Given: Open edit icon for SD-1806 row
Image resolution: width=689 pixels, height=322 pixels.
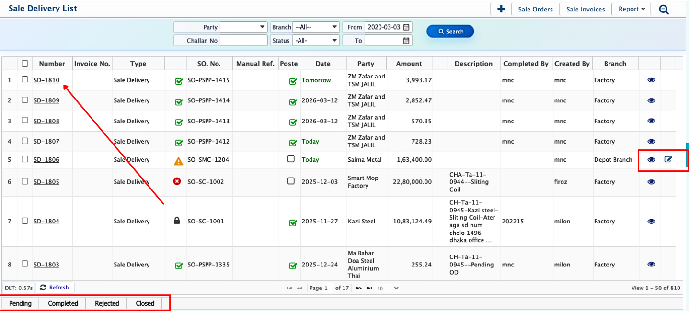Looking at the screenshot, I should tap(668, 160).
